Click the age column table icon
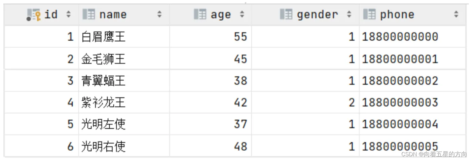The width and height of the screenshot is (471, 160). [x=200, y=14]
